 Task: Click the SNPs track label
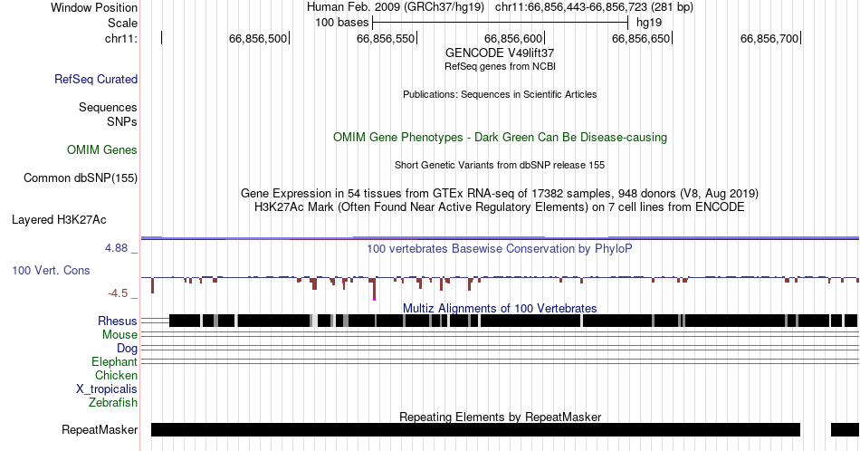(x=122, y=121)
